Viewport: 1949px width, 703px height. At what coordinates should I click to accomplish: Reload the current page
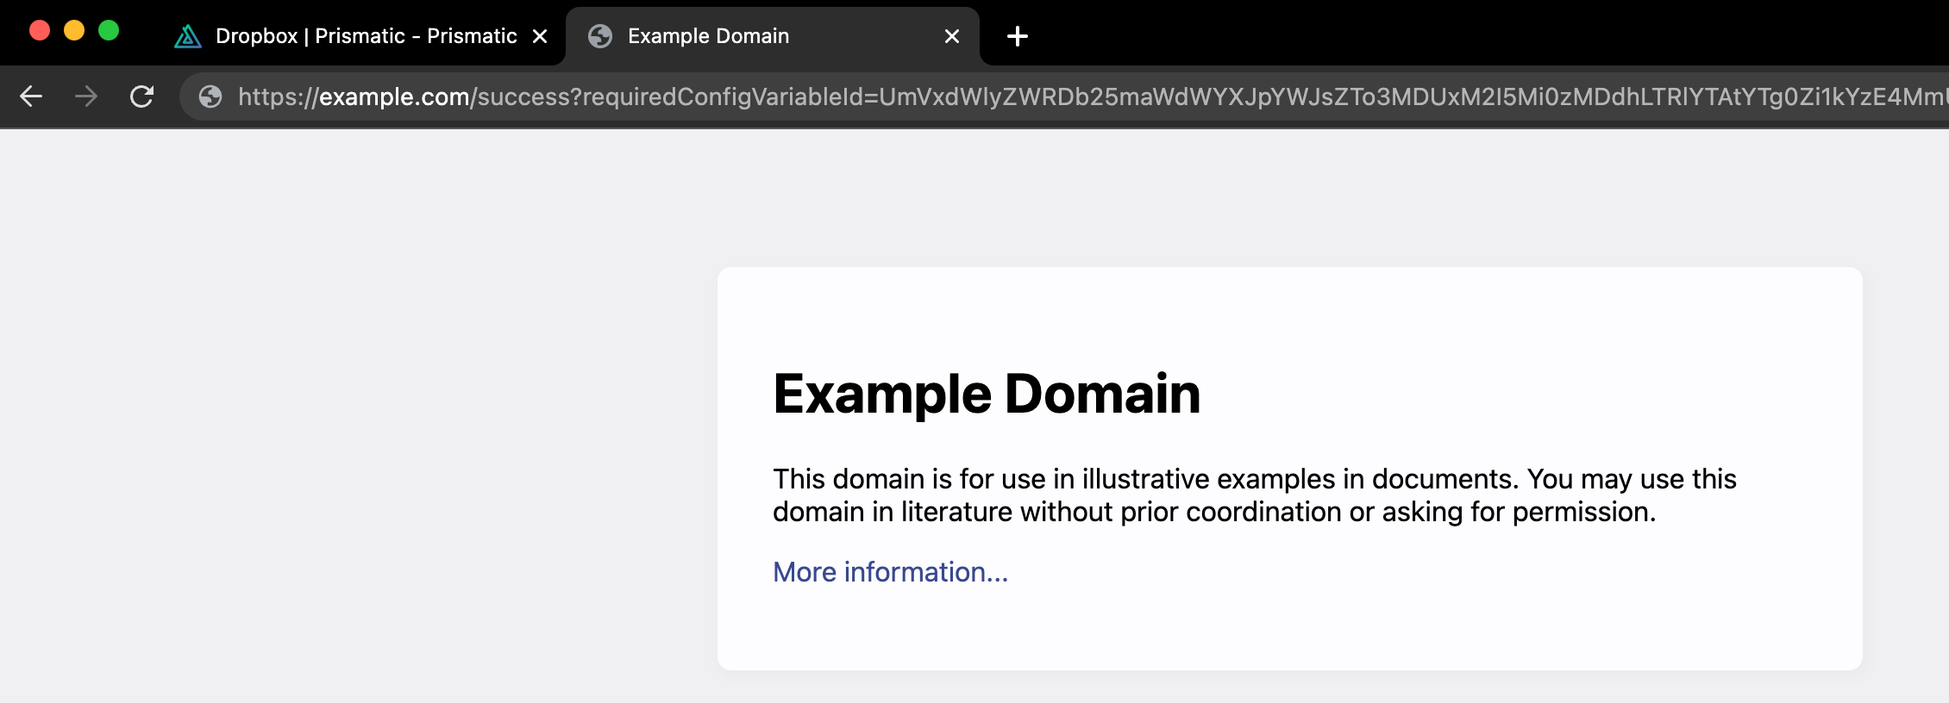pos(141,96)
